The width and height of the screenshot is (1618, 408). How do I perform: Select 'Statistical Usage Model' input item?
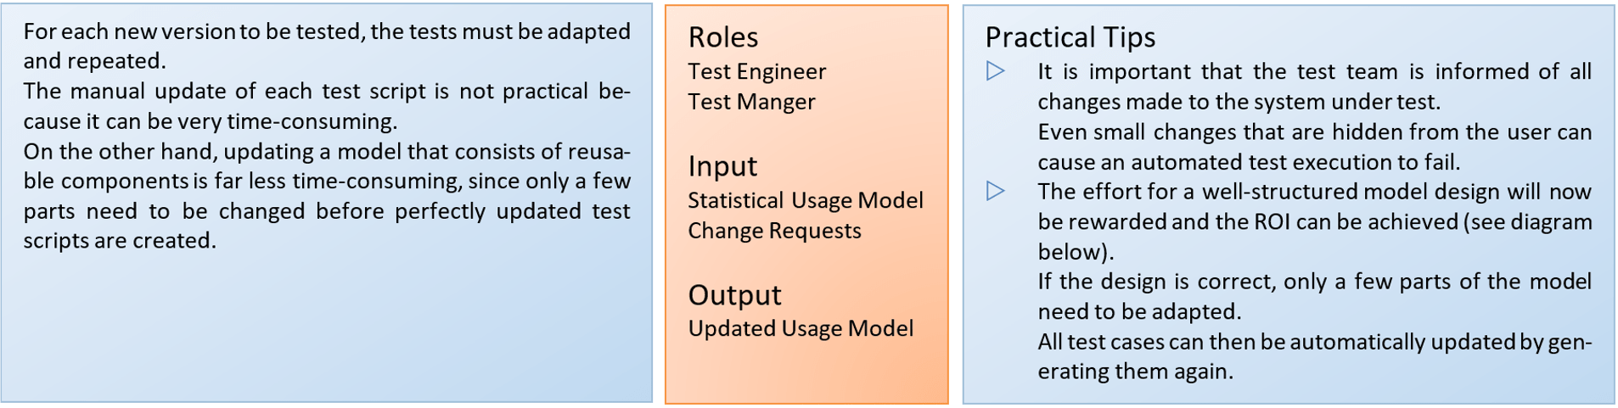click(805, 200)
